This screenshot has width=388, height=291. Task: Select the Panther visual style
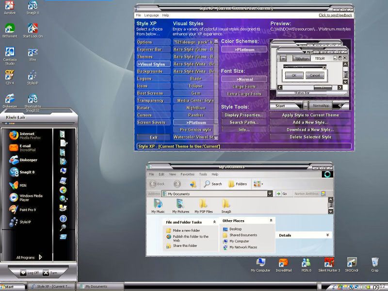(194, 115)
